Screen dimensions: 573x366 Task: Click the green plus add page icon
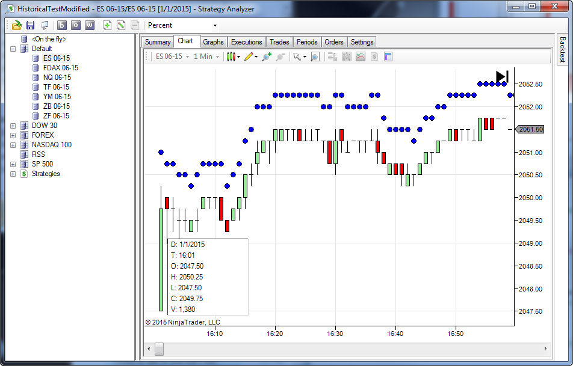tap(107, 25)
